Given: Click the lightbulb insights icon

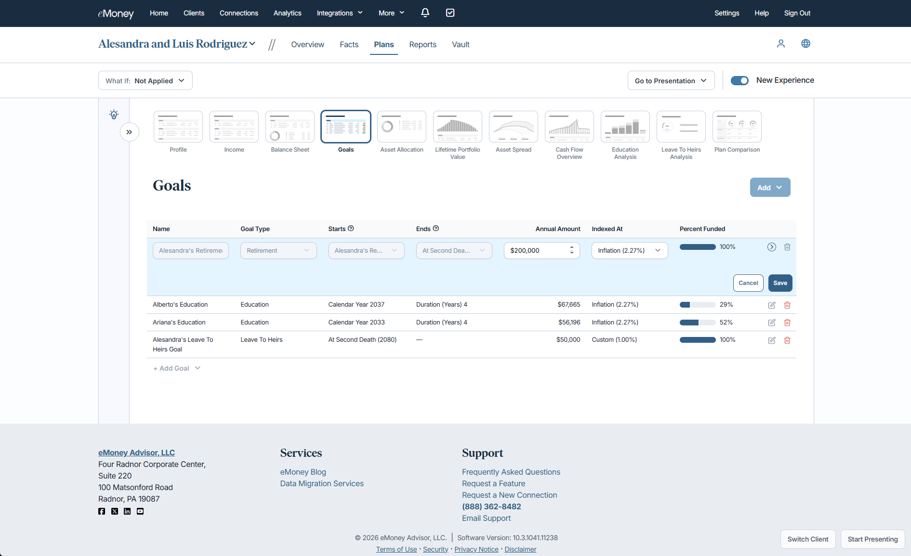Looking at the screenshot, I should 114,115.
